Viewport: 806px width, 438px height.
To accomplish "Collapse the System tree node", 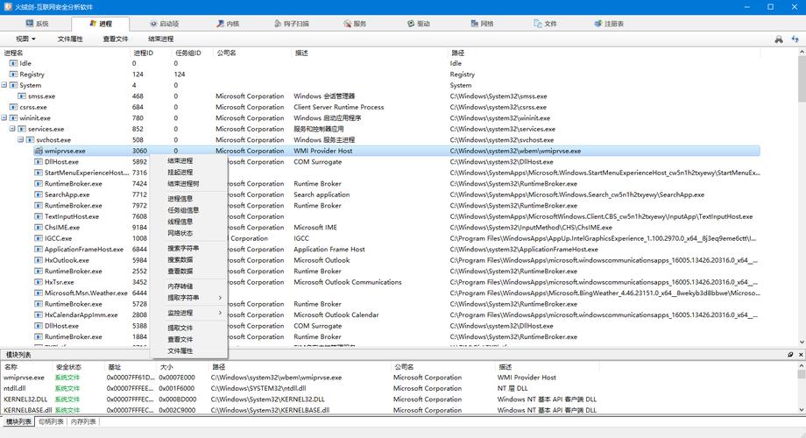I will point(4,85).
